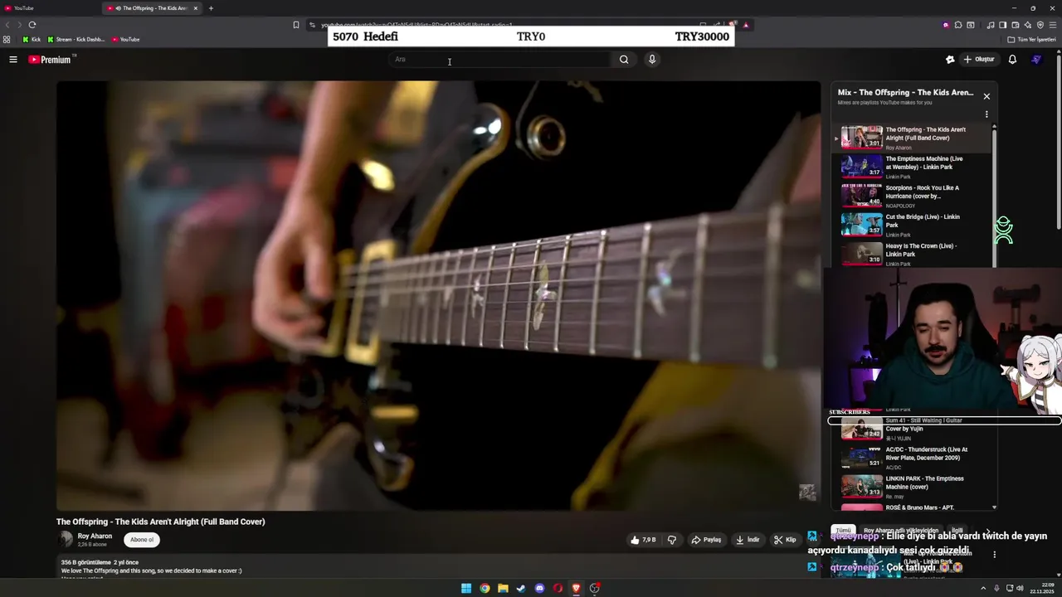Click the search magnifier button

pyautogui.click(x=624, y=59)
